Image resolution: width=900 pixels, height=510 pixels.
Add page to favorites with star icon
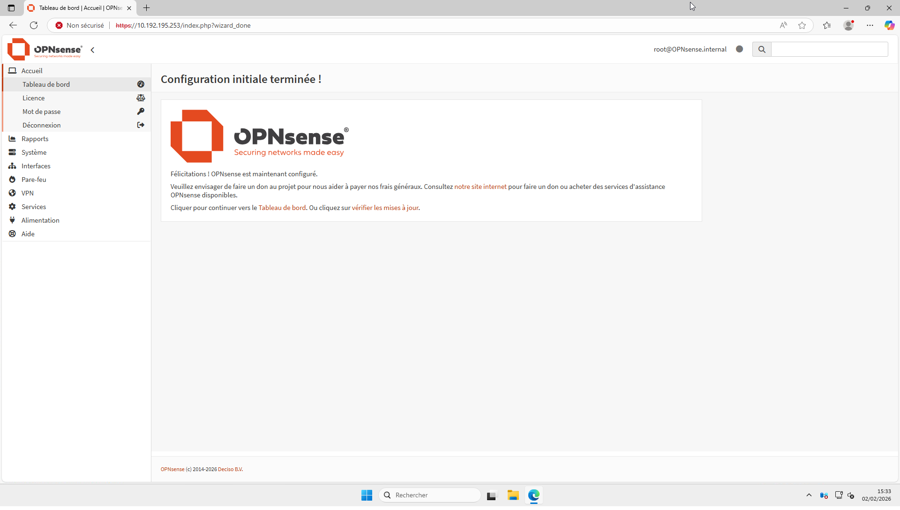[x=802, y=25]
